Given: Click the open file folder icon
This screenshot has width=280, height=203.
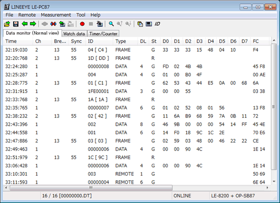Looking at the screenshot, I should coord(7,24).
